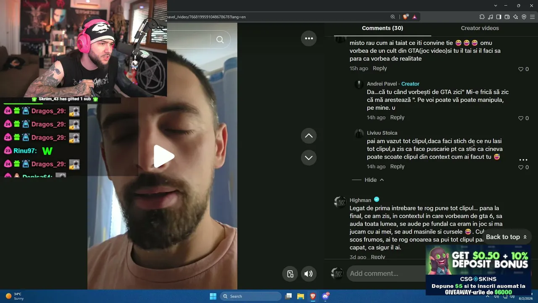Open more options on Liviuu Stoica's comment

point(523,160)
